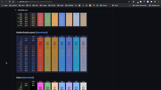Expand the career bookmarks folder

[43, 5]
